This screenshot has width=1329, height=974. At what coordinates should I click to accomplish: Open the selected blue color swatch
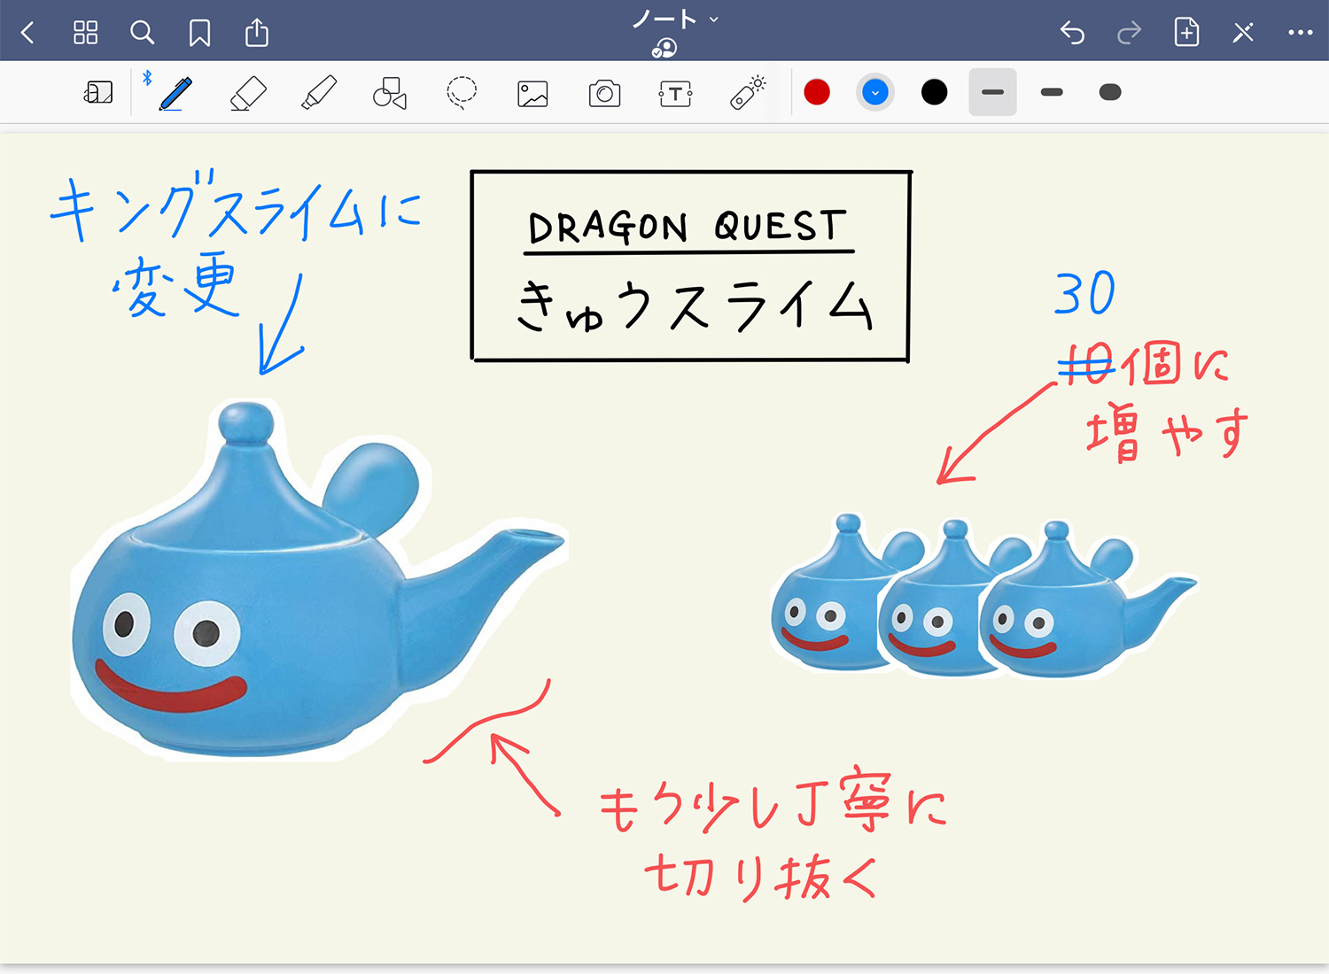[x=875, y=92]
